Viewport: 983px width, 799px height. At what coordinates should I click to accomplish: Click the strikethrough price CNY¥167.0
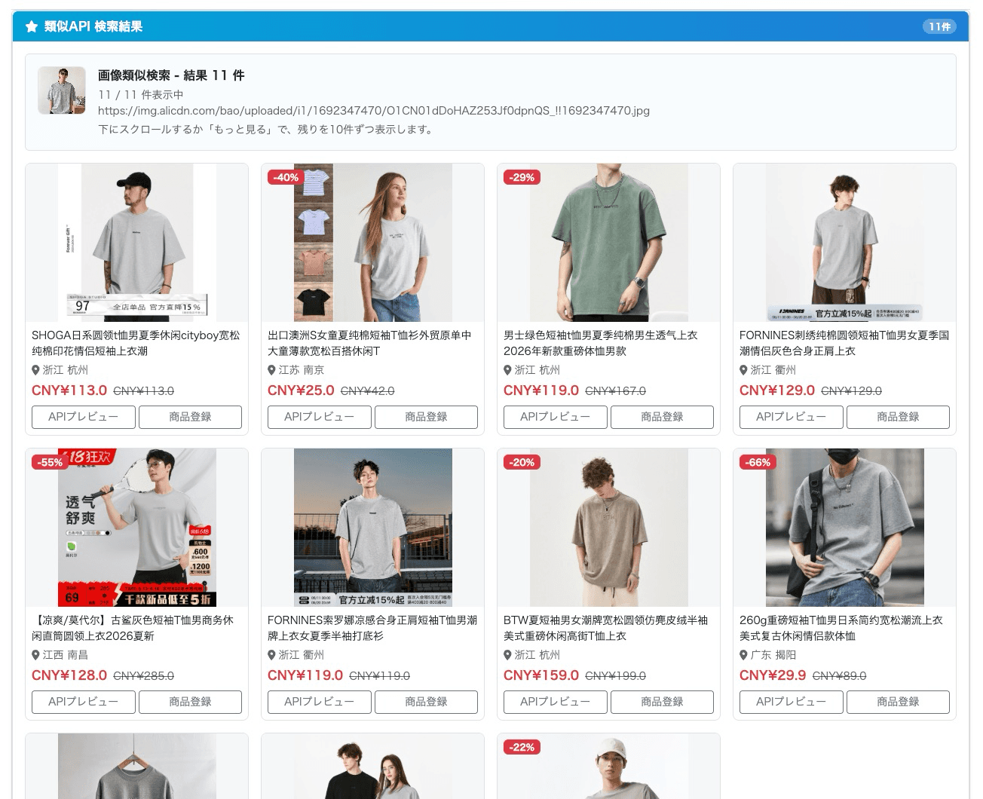[x=615, y=391]
